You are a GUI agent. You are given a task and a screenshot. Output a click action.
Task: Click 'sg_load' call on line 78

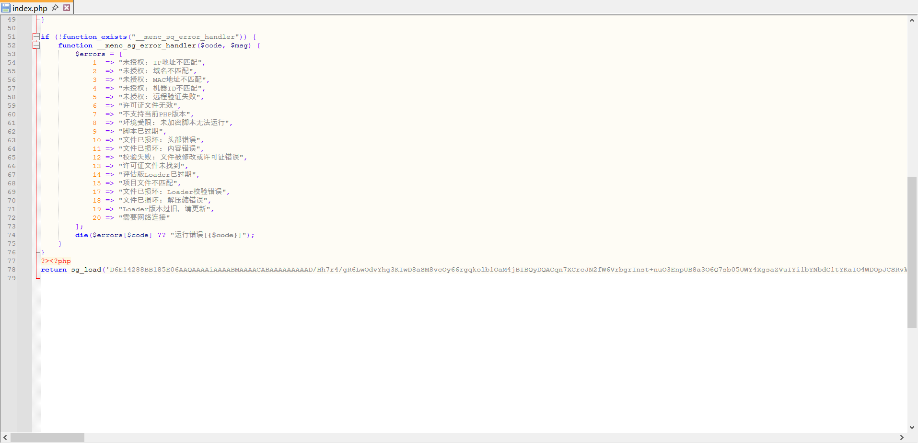tap(86, 270)
